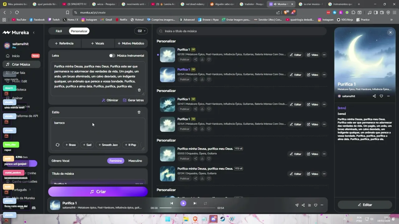Collapse the Mureka sidebar with the arrow

click(34, 32)
